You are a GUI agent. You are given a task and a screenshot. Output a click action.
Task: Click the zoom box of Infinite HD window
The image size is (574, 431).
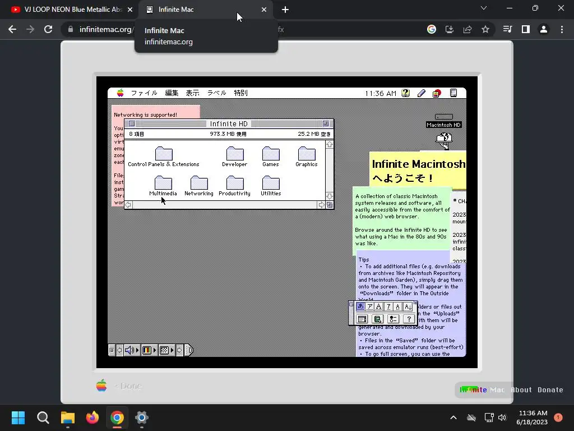pyautogui.click(x=326, y=124)
